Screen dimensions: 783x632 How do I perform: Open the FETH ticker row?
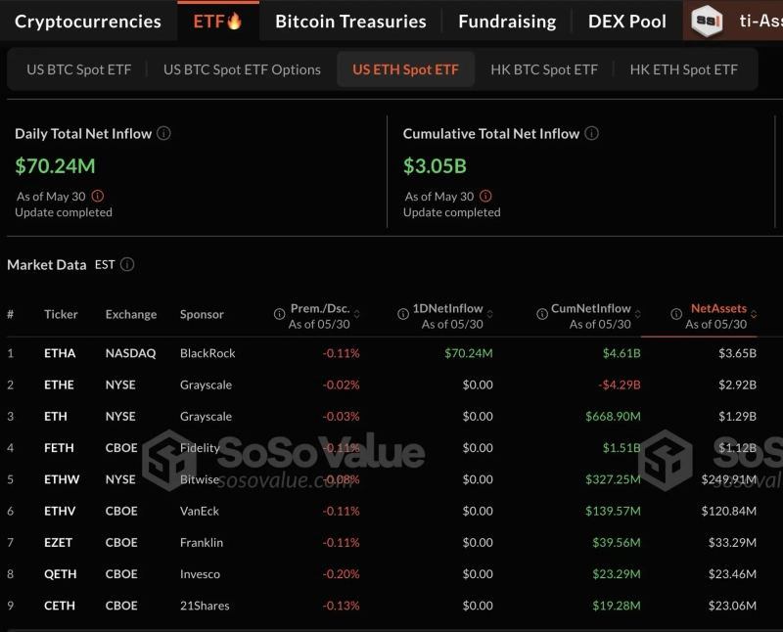pos(60,448)
